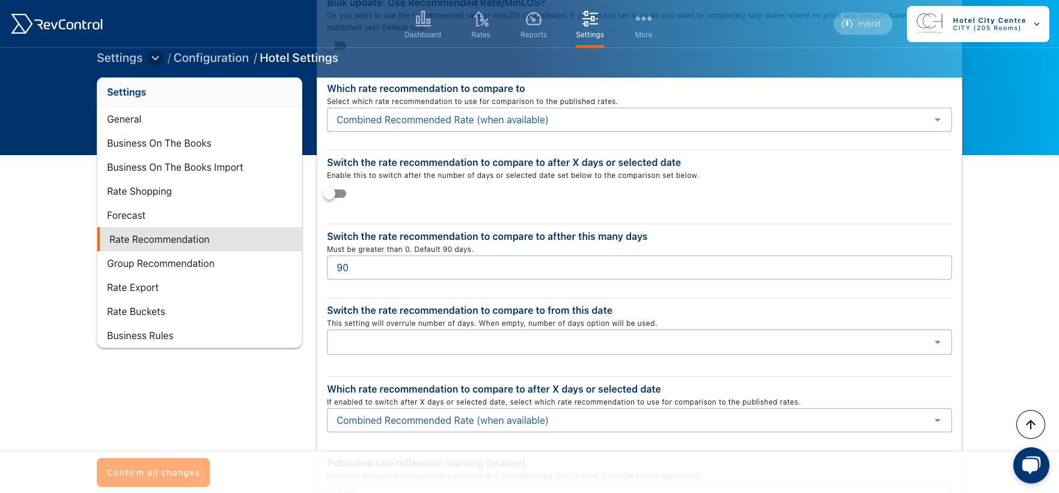The image size is (1059, 493).
Task: Open the 'Which rate recommendation to compare to' dropdown
Action: [x=639, y=120]
